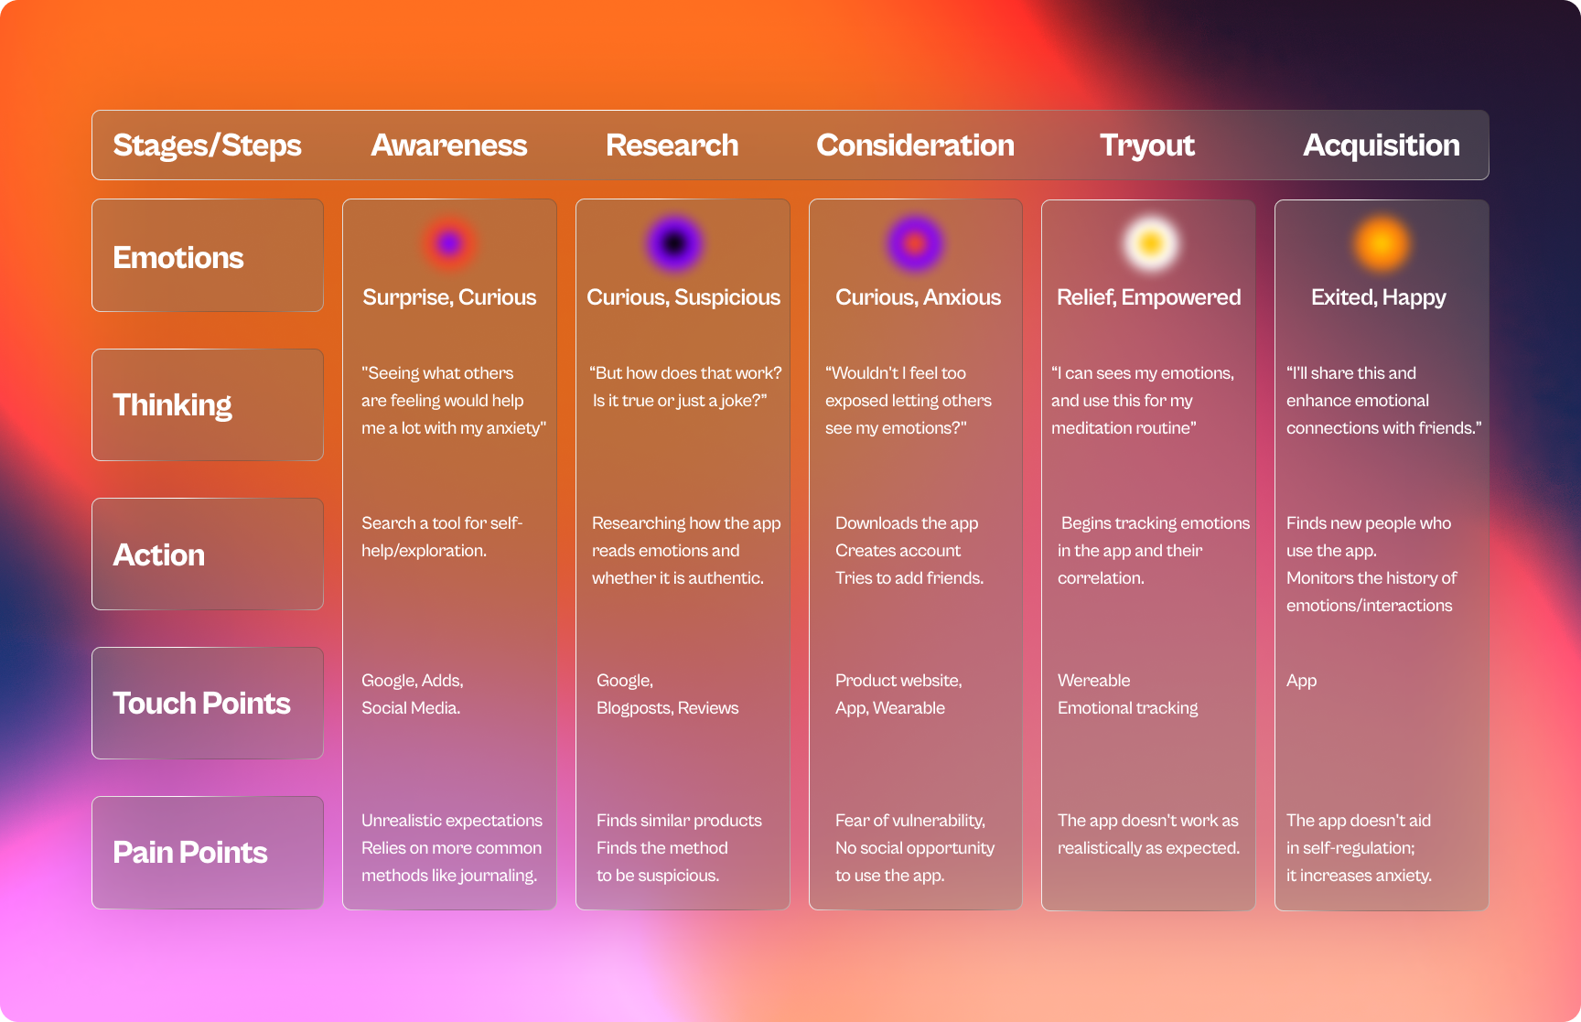Click the 'App' touch point under Acquisition
Image resolution: width=1581 pixels, height=1022 pixels.
coord(1302,681)
